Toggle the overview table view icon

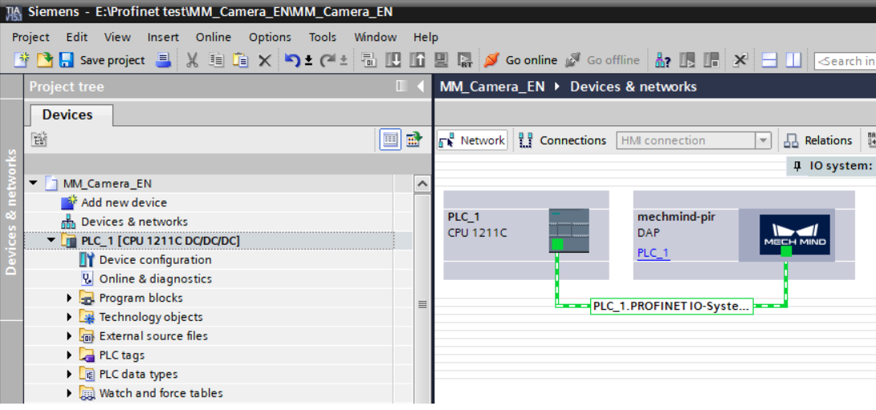pyautogui.click(x=390, y=140)
